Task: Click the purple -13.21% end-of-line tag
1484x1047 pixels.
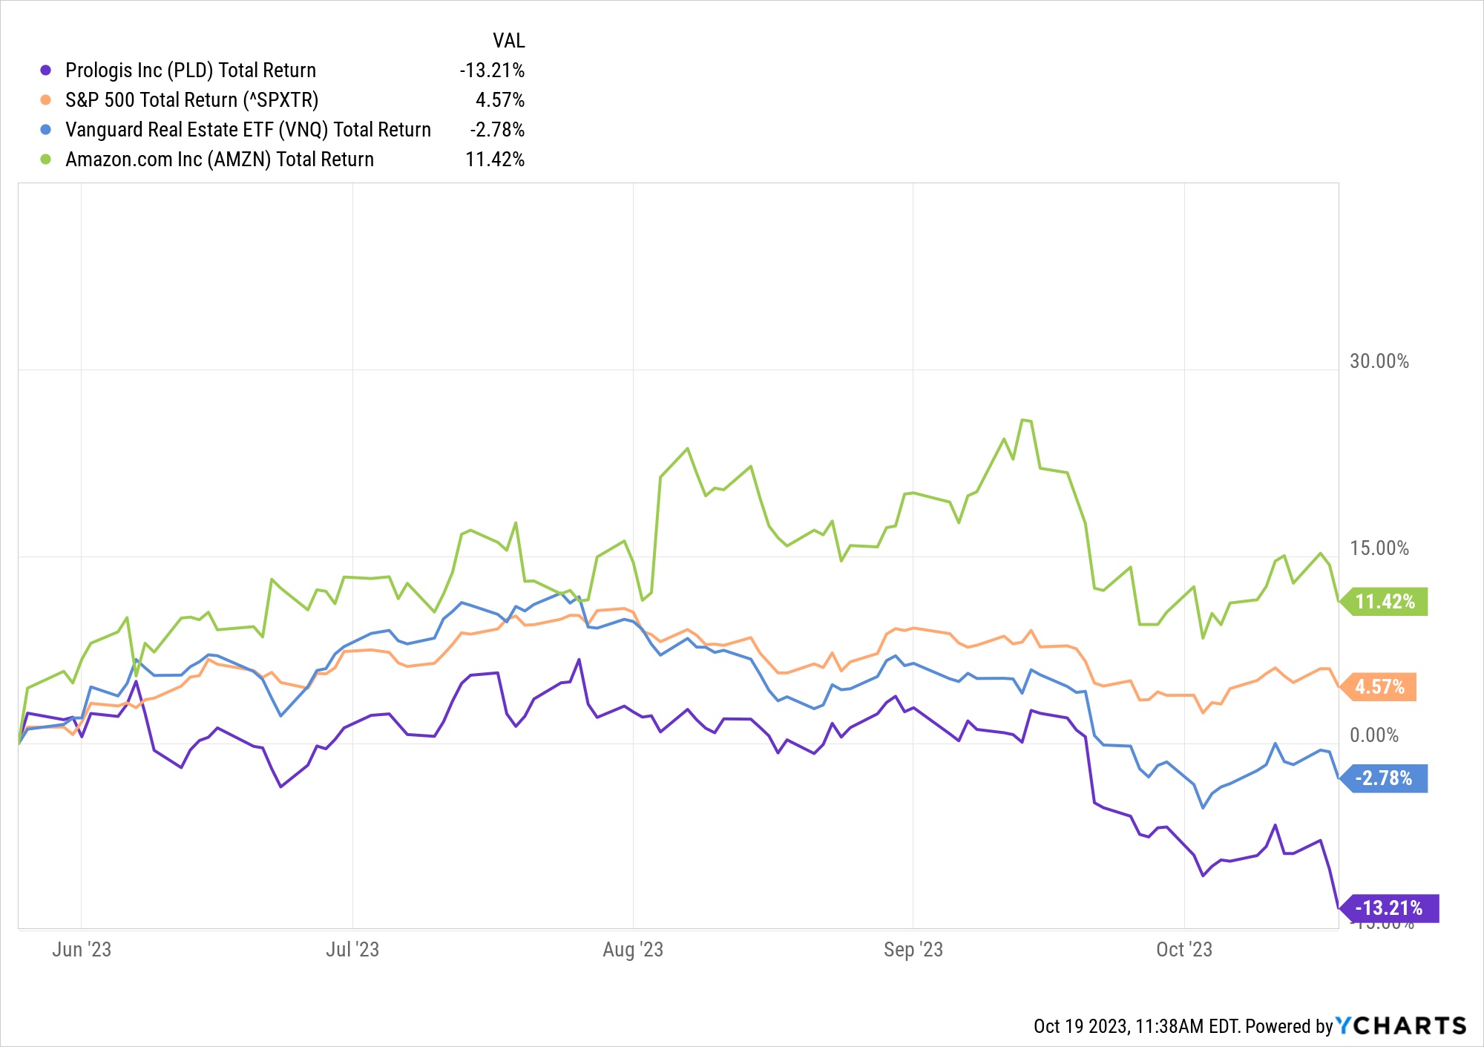Action: pos(1389,907)
